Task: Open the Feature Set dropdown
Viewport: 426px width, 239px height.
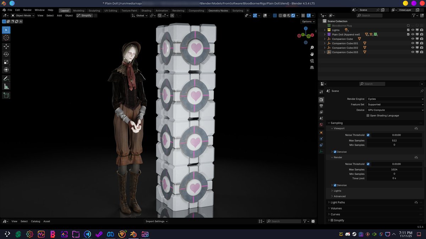Action: click(x=395, y=104)
